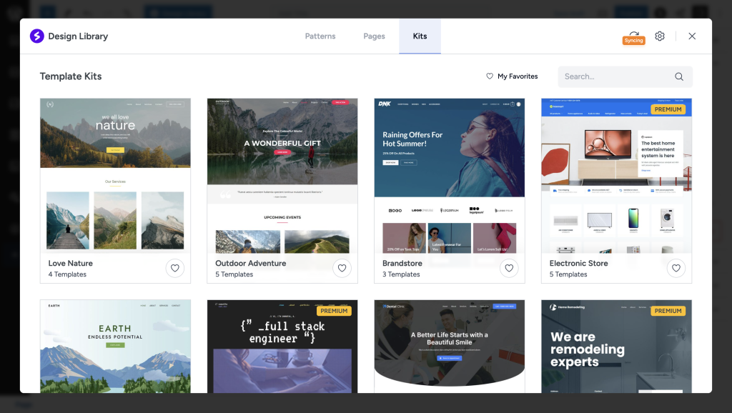Click the Electronic Store title text
This screenshot has height=413, width=732.
click(x=578, y=263)
